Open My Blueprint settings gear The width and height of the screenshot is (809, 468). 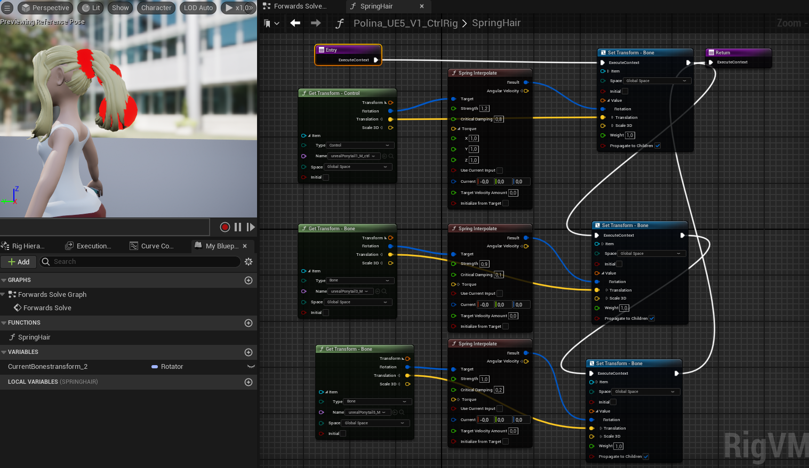pos(249,262)
